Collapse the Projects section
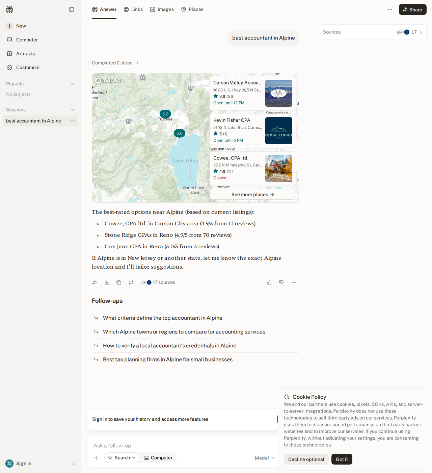The height and width of the screenshot is (473, 432). pyautogui.click(x=73, y=84)
